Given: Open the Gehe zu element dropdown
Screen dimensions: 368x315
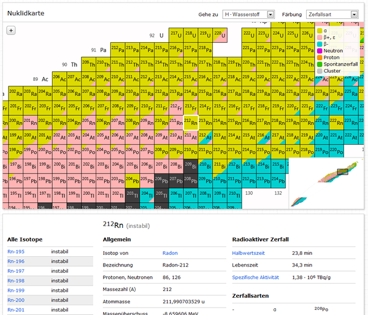Looking at the screenshot, I should pos(248,15).
